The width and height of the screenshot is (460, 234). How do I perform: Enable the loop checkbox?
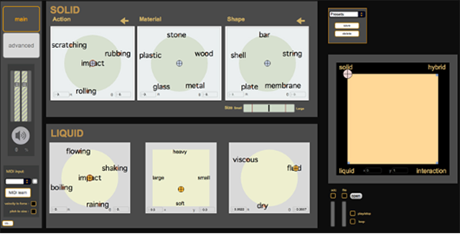point(352,221)
